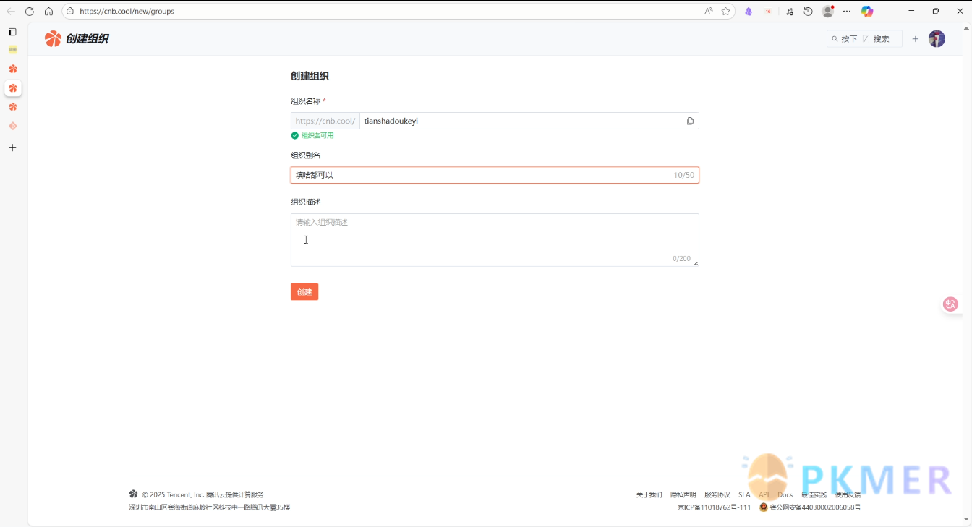Open the tab actions menu icon in the sidebar
The width and height of the screenshot is (972, 527).
tap(12, 32)
